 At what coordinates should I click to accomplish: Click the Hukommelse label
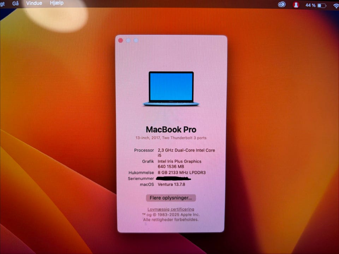coord(141,173)
